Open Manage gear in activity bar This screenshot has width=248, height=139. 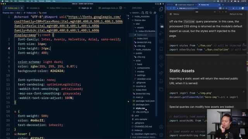coord(161,135)
